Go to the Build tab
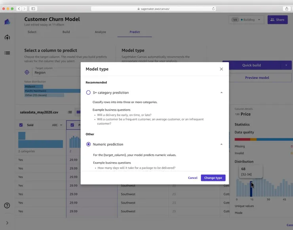 coord(66,32)
